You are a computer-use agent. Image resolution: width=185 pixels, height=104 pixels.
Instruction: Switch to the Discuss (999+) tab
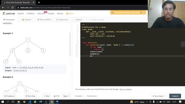(x=44, y=20)
